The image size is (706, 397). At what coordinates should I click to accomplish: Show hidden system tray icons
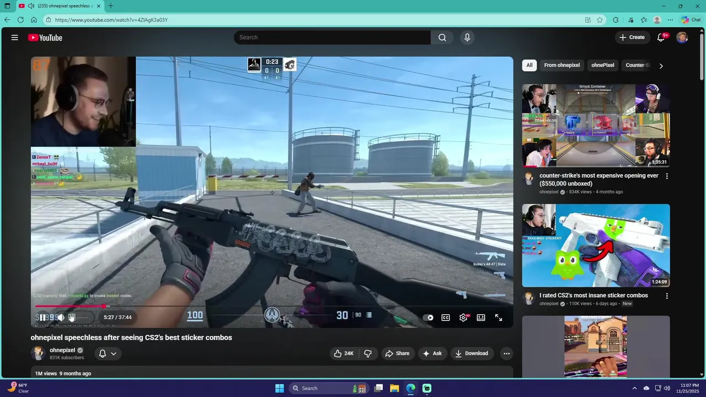point(634,388)
